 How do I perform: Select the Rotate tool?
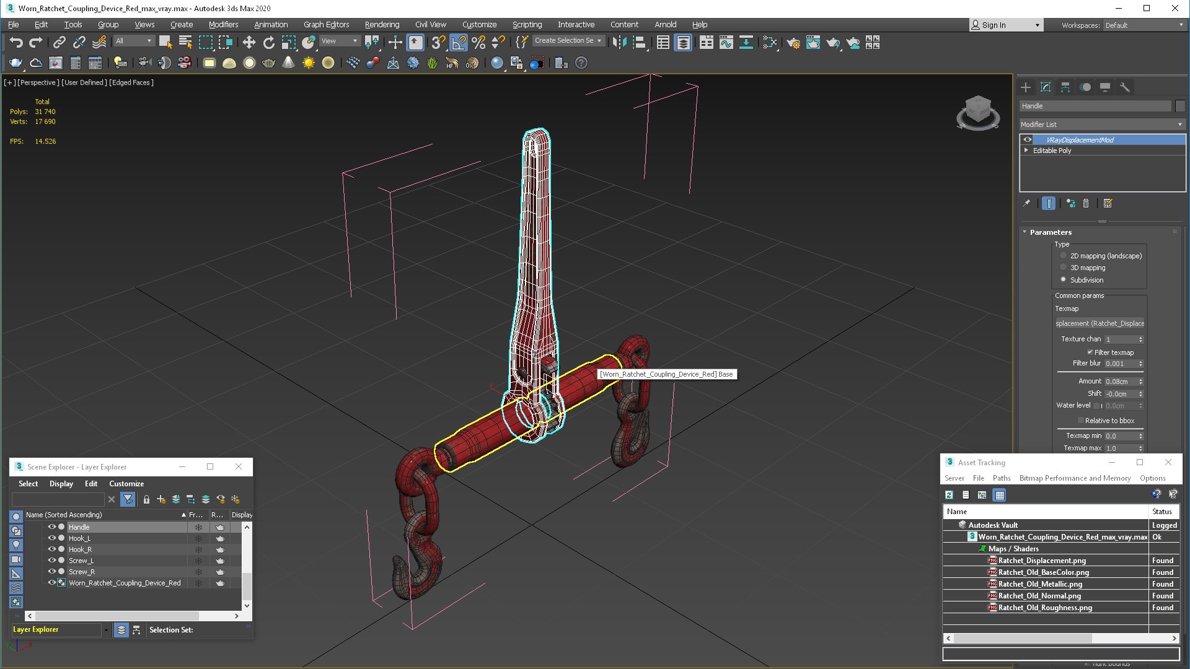tap(268, 42)
